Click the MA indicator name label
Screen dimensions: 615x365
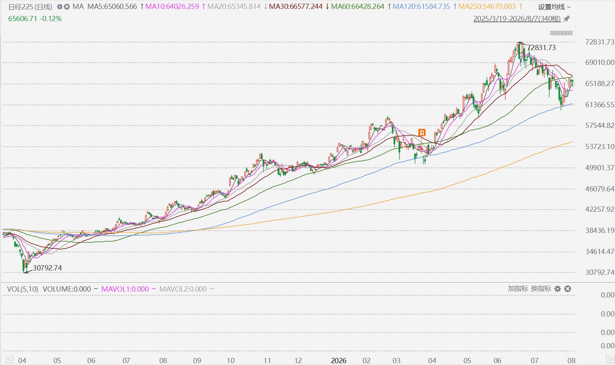[x=78, y=7]
